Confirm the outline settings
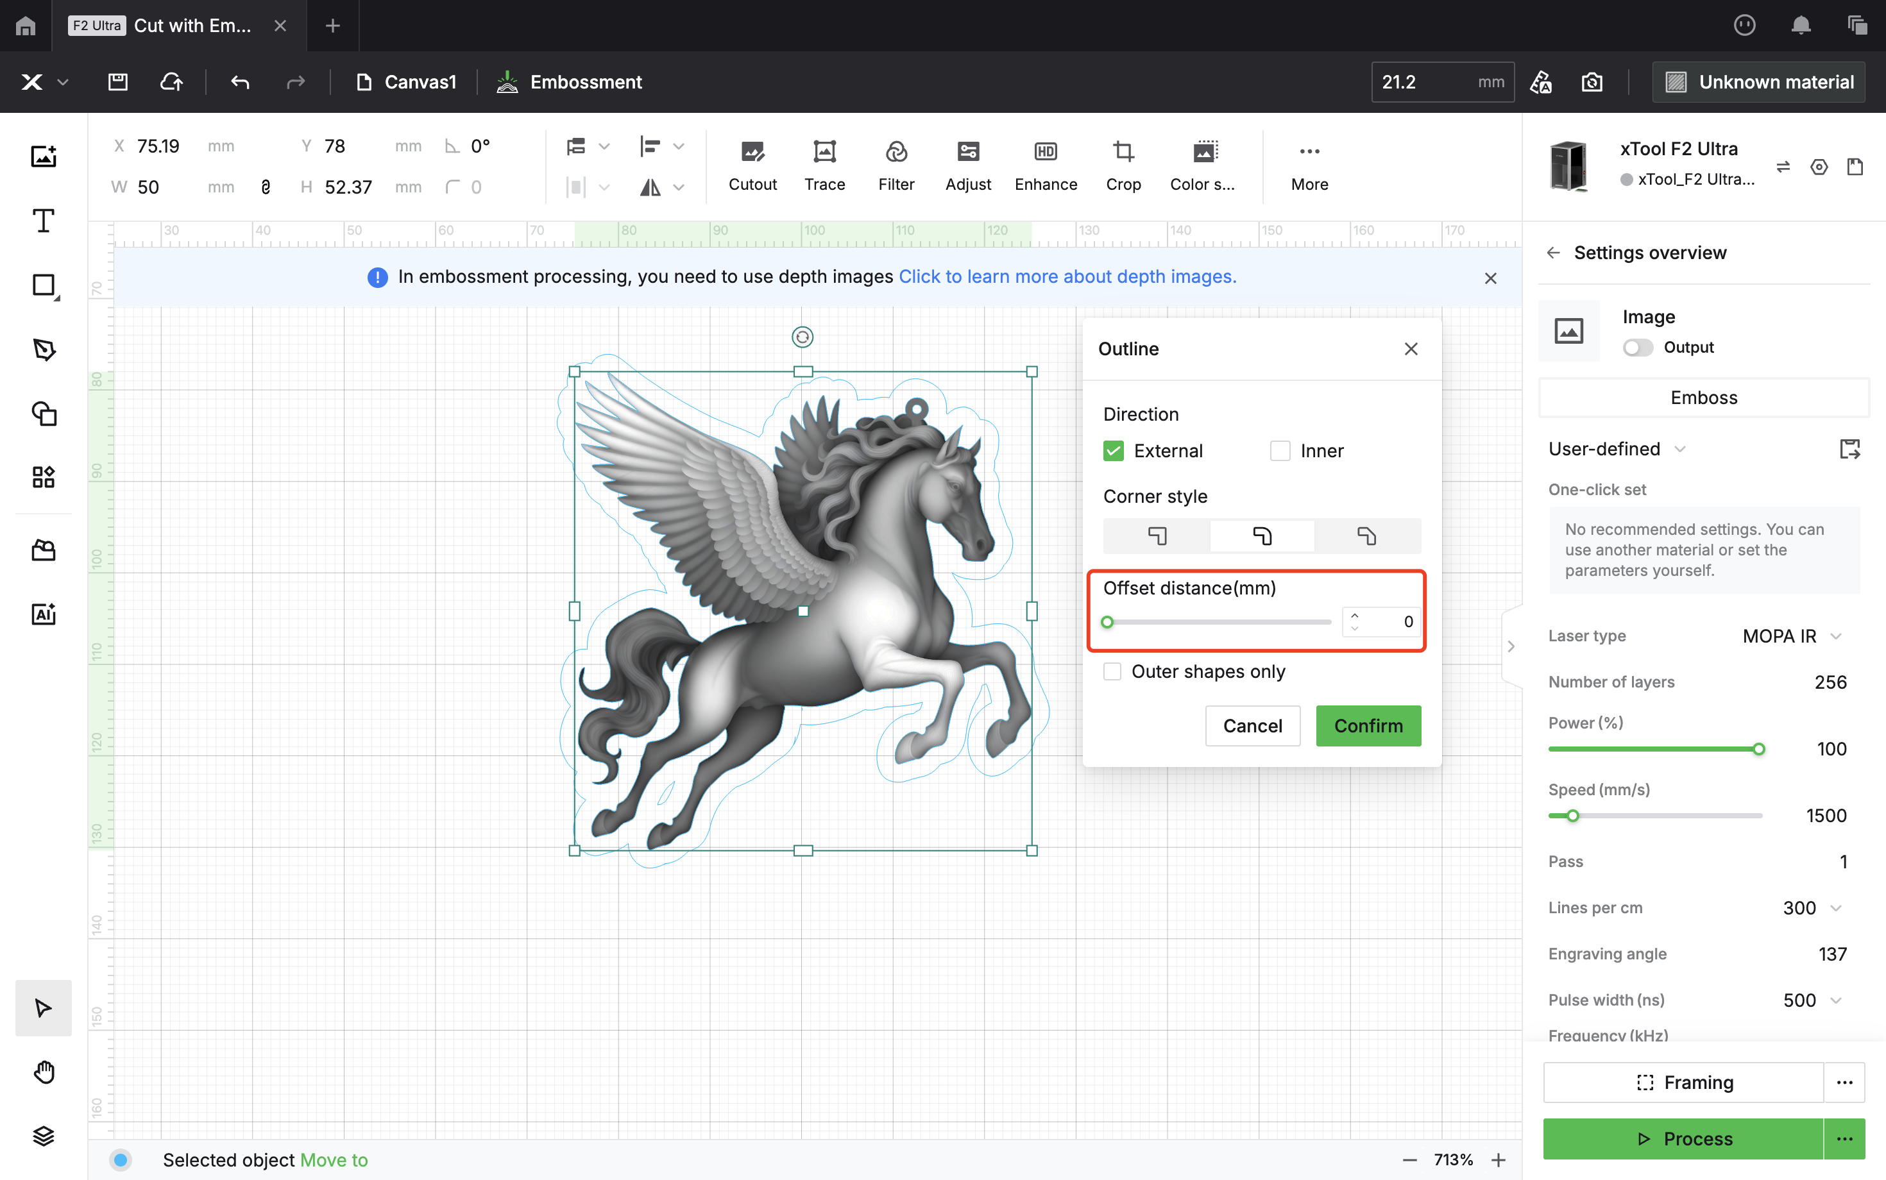 click(x=1368, y=726)
